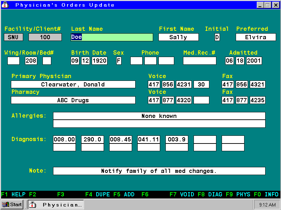Image resolution: width=281 pixels, height=210 pixels.
Task: Click F0 INFO in function key bar
Action: pyautogui.click(x=266, y=194)
